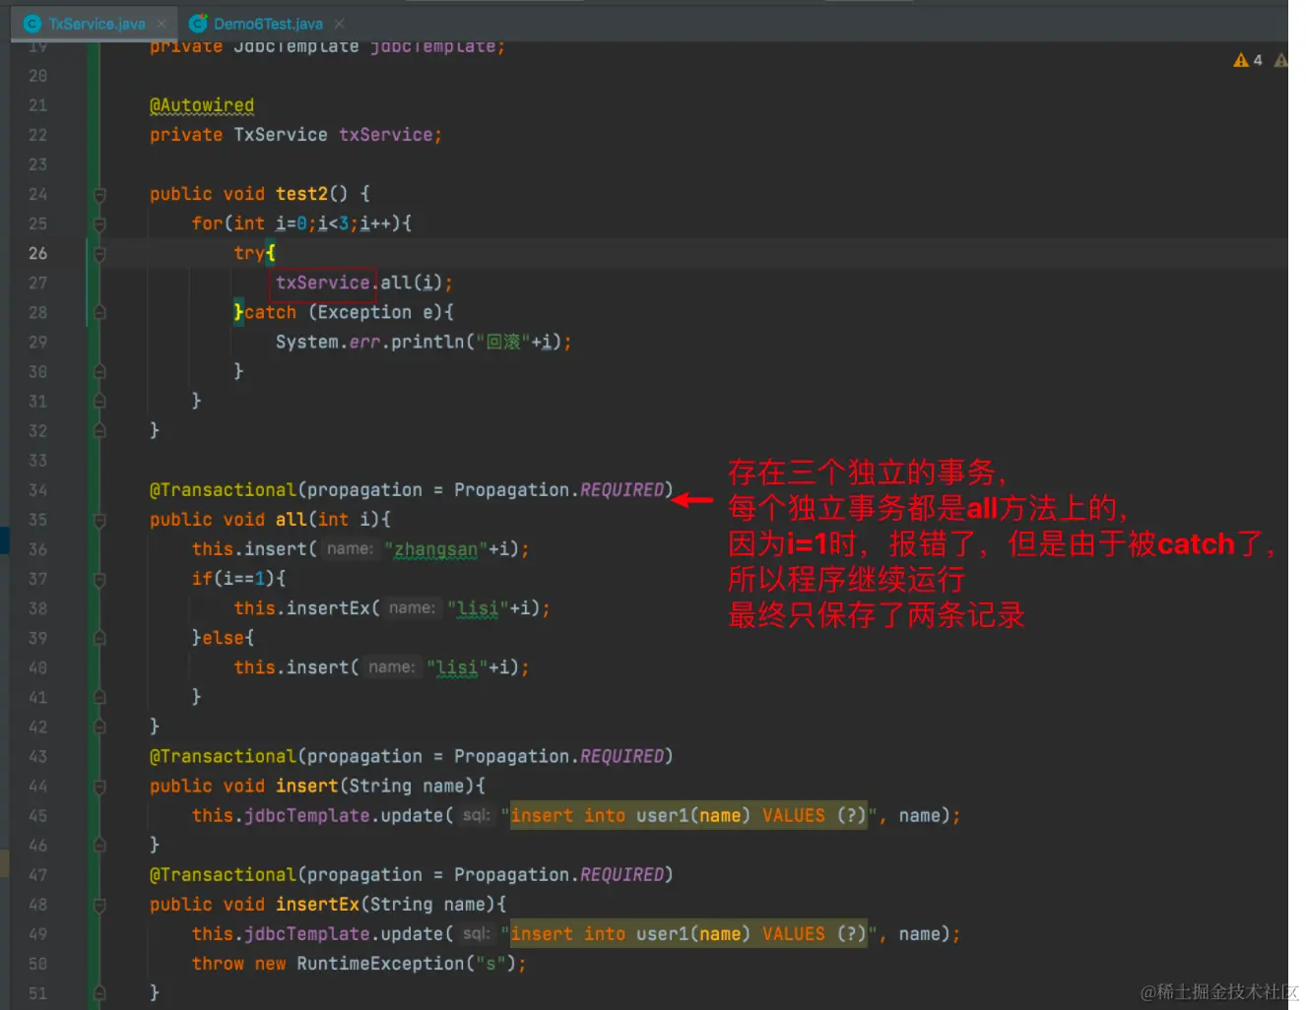Image resolution: width=1306 pixels, height=1010 pixels.
Task: Click the "zhangsan" string on line 36
Action: click(435, 548)
